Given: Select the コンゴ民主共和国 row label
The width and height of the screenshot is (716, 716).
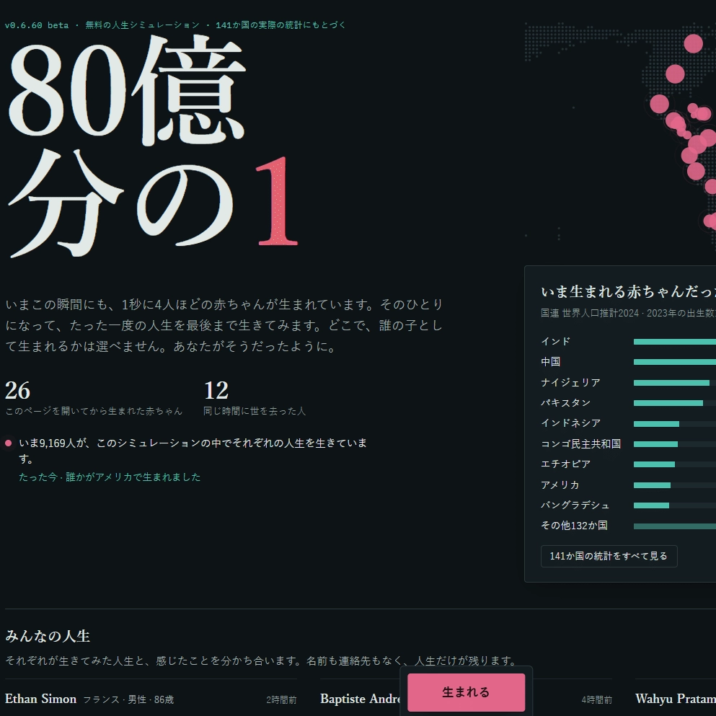Looking at the screenshot, I should click(580, 444).
